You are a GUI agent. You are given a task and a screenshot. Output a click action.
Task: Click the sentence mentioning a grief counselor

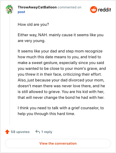coord(61,111)
